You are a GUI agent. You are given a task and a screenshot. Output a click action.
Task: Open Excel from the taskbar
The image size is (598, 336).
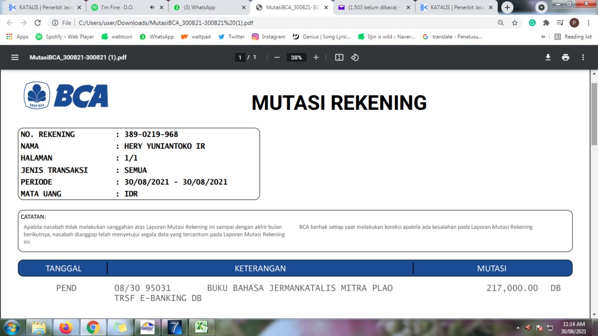pos(202,328)
